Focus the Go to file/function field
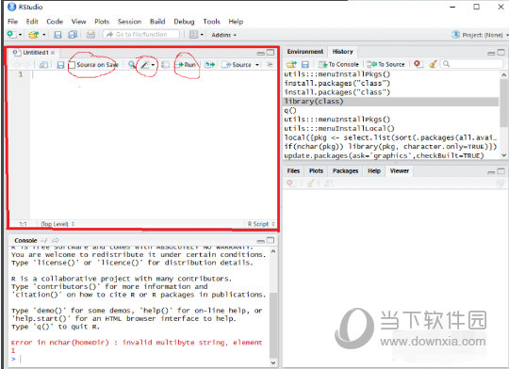 coord(141,35)
